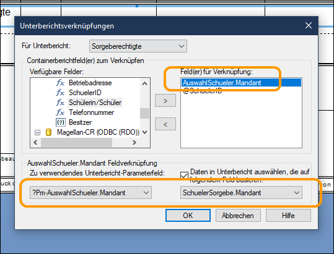Click the Abbrechen button

tap(238, 215)
